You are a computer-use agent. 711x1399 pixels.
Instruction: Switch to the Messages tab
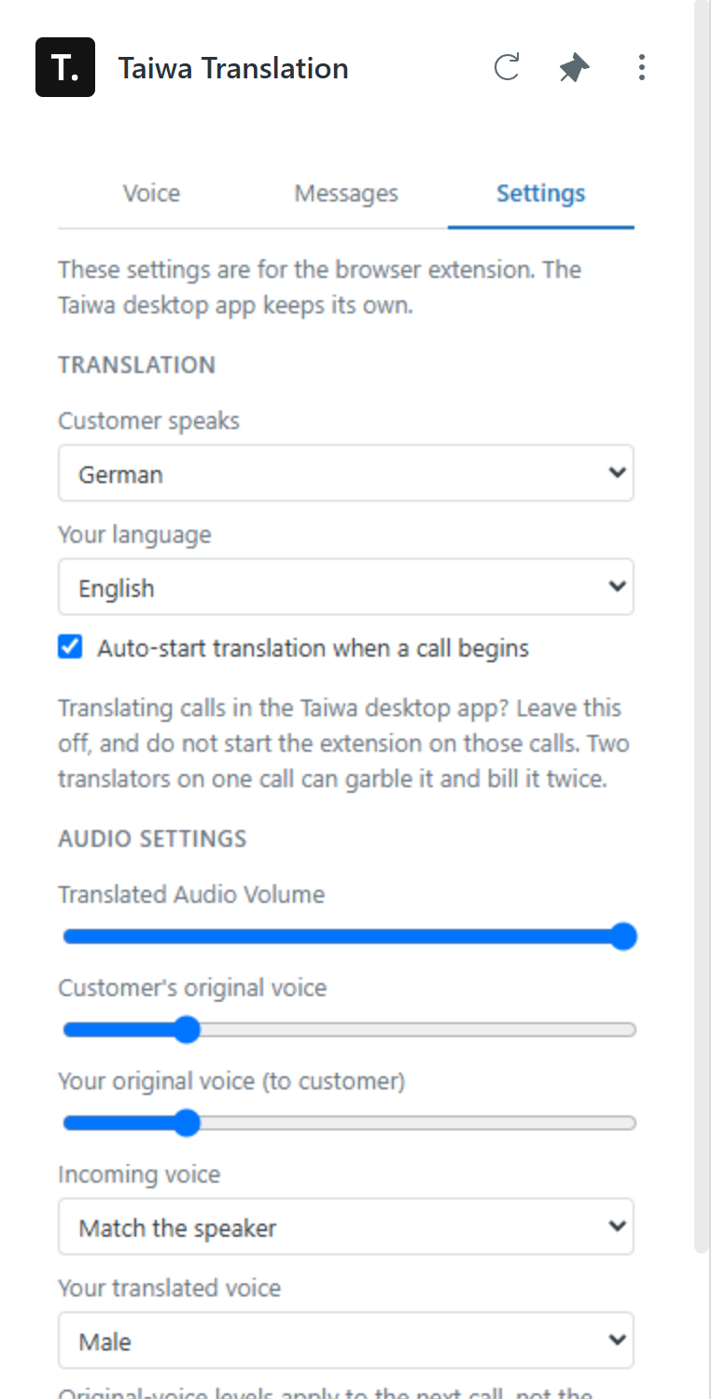(346, 193)
